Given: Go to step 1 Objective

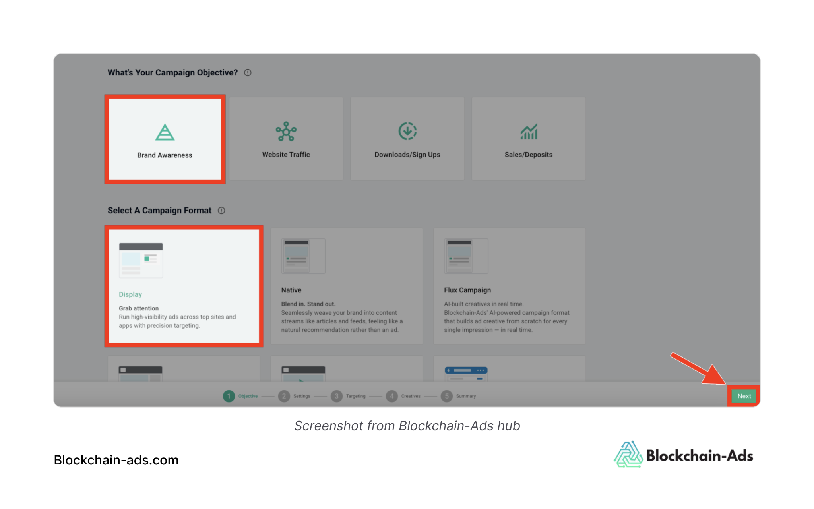Looking at the screenshot, I should point(240,396).
